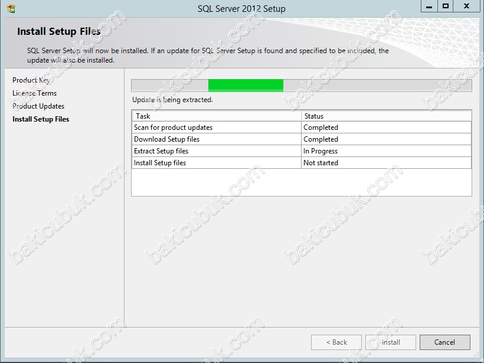
Task: Click the 'In Progress' status cell
Action: (x=386, y=151)
